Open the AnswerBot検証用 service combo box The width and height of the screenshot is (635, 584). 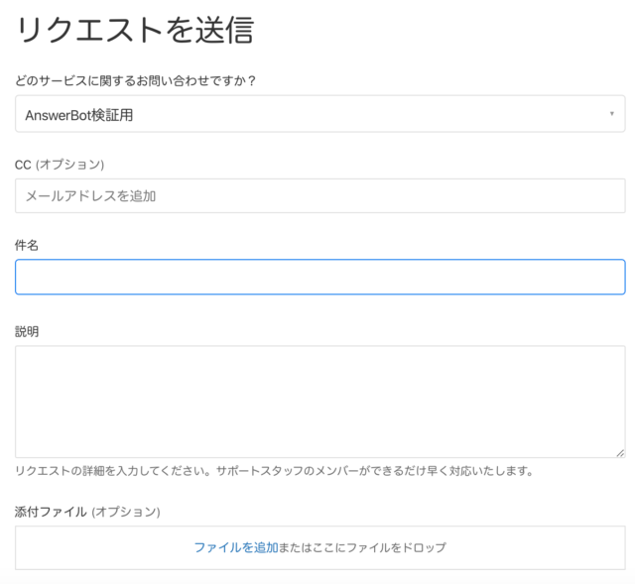click(319, 114)
